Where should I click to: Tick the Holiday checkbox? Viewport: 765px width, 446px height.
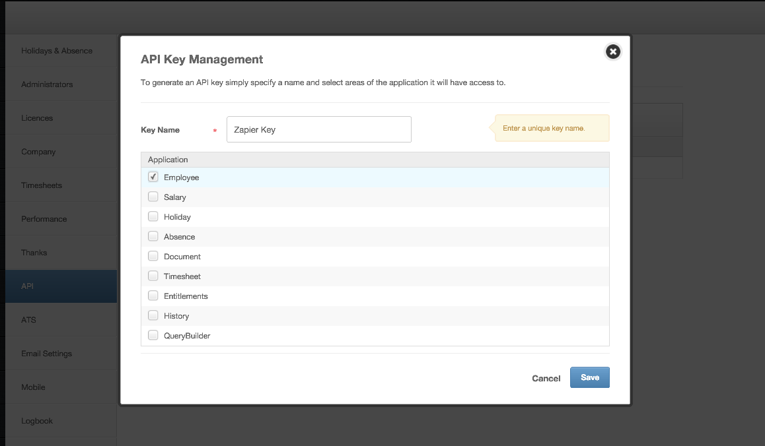[x=153, y=216]
